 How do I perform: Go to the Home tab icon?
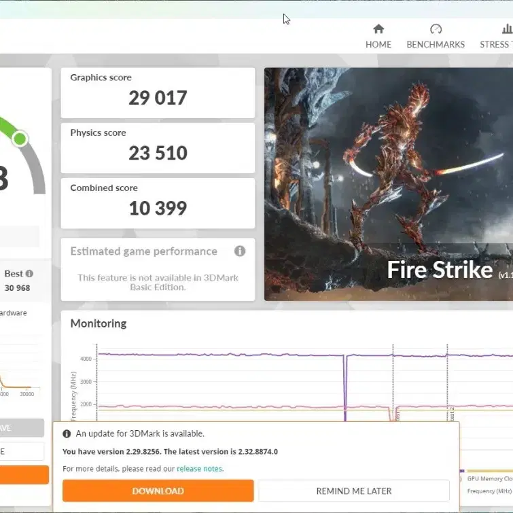[x=378, y=29]
